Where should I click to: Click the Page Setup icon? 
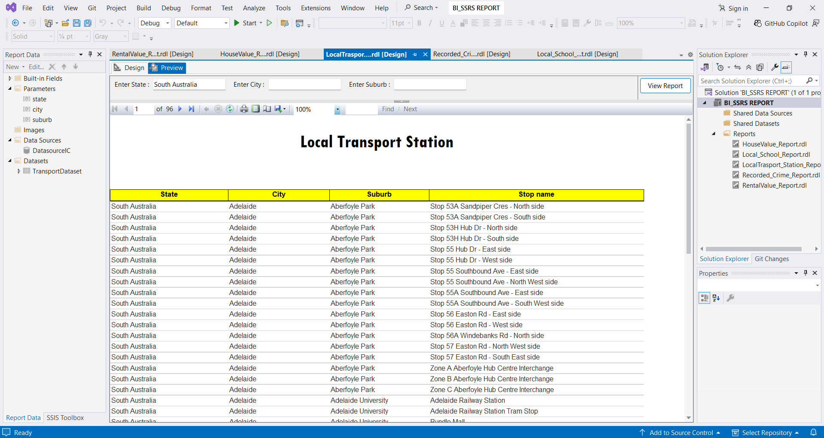[x=267, y=109]
